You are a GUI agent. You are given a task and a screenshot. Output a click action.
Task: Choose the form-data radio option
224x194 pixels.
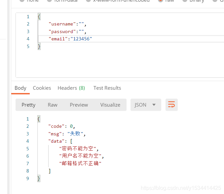(49, 1)
